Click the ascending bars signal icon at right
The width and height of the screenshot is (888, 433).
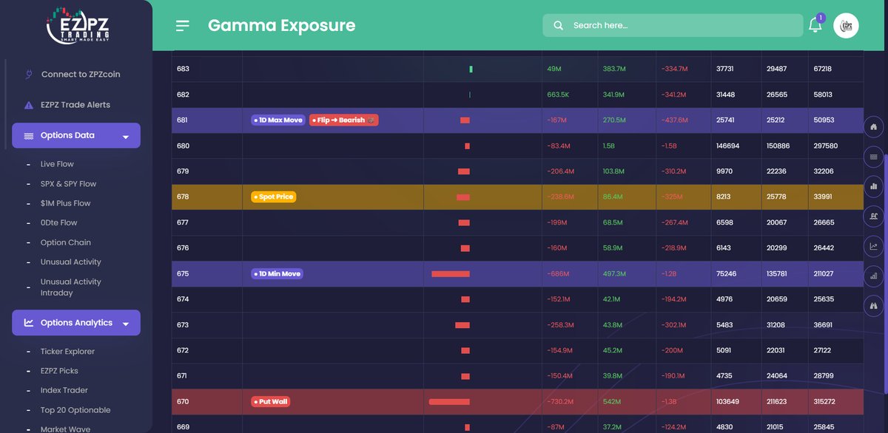coord(874,276)
